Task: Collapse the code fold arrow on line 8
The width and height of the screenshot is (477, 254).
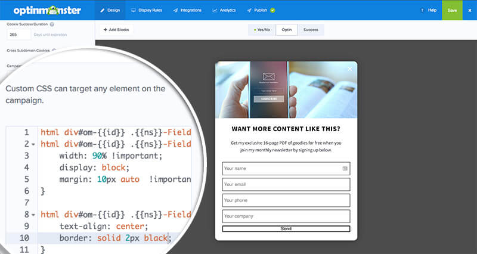Action: [x=33, y=215]
